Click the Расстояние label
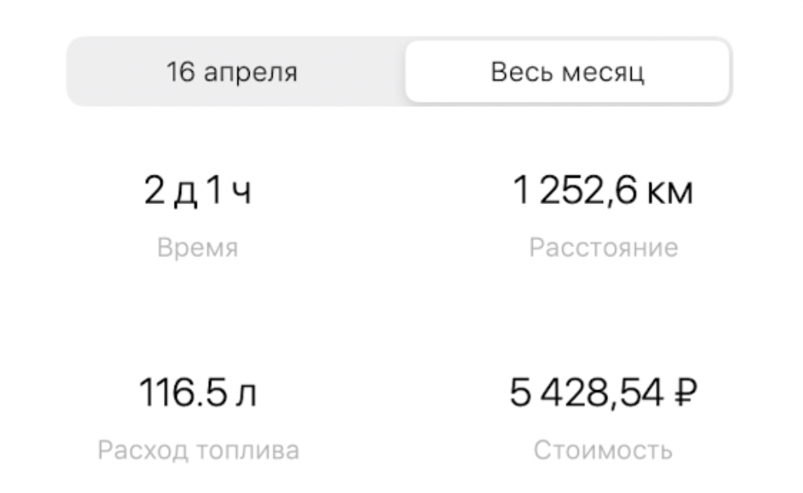Viewport: 803px width, 493px height. pyautogui.click(x=603, y=248)
